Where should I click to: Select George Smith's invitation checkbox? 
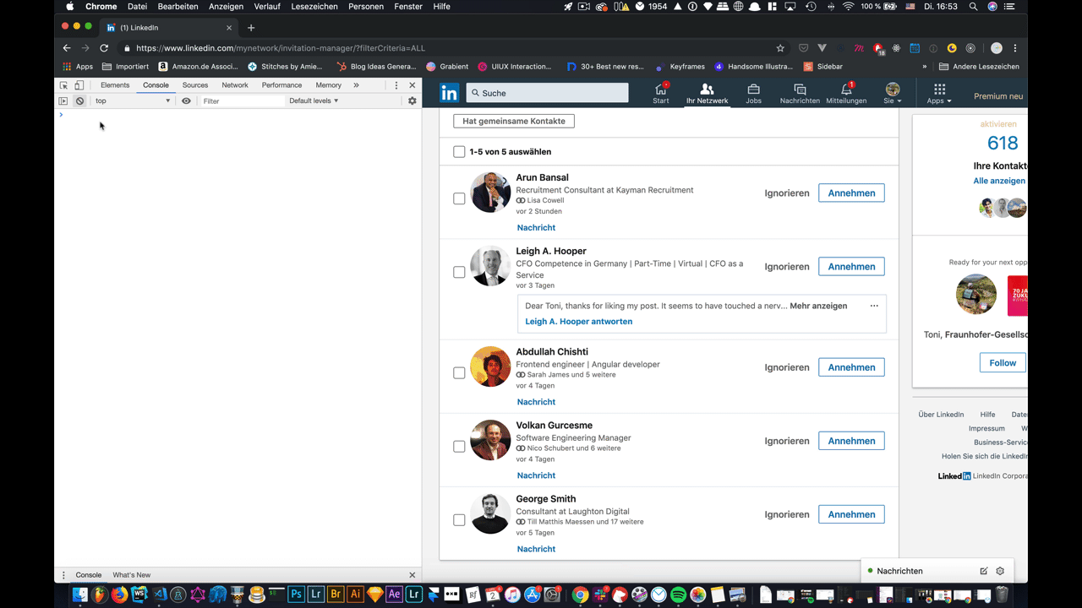point(459,520)
